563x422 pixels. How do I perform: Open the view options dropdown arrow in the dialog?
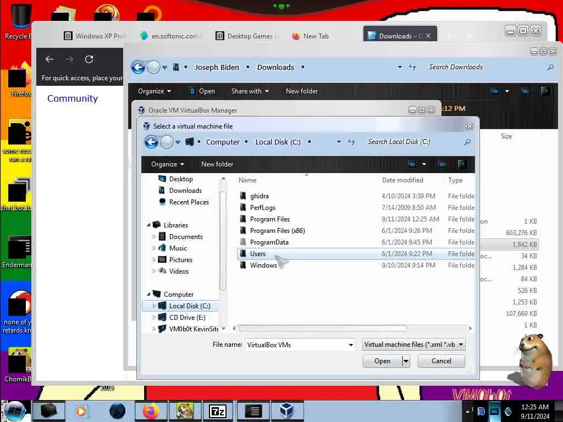(424, 164)
